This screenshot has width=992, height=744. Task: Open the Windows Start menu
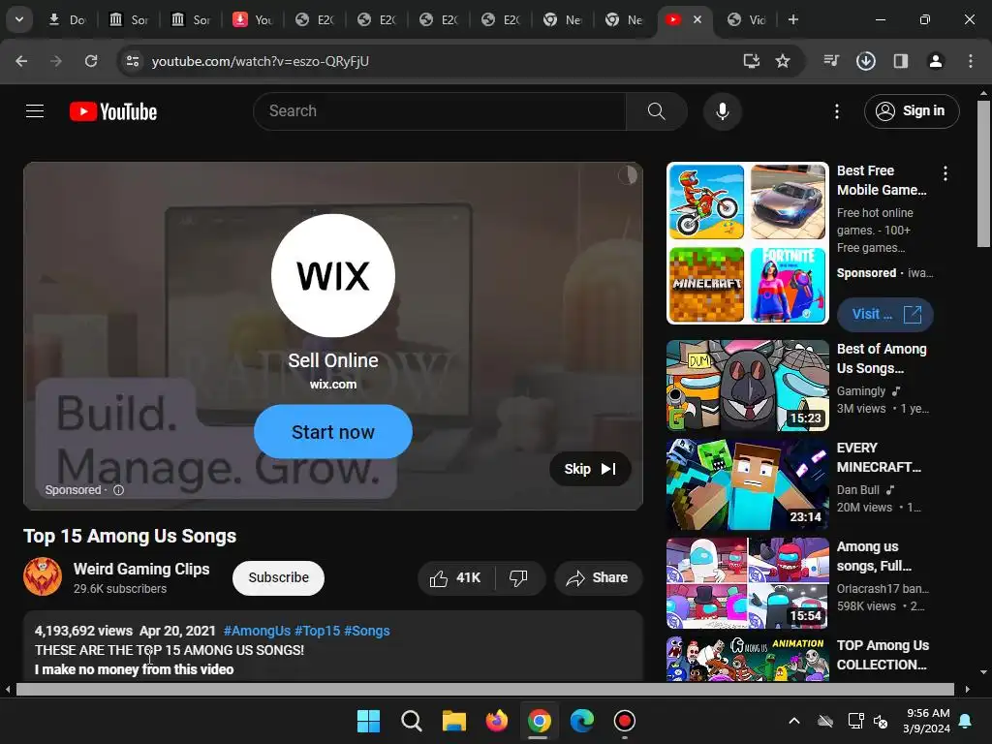pyautogui.click(x=368, y=721)
